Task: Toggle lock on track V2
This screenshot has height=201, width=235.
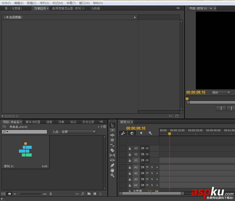Action: (130, 154)
